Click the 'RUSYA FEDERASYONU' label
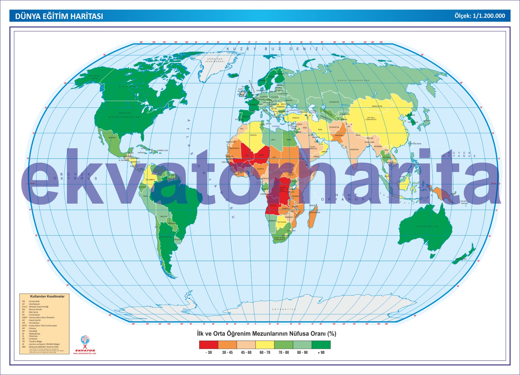520x375 pixels. pos(354,80)
